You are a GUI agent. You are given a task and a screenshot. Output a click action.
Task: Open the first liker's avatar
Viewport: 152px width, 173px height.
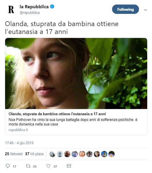(x=52, y=154)
